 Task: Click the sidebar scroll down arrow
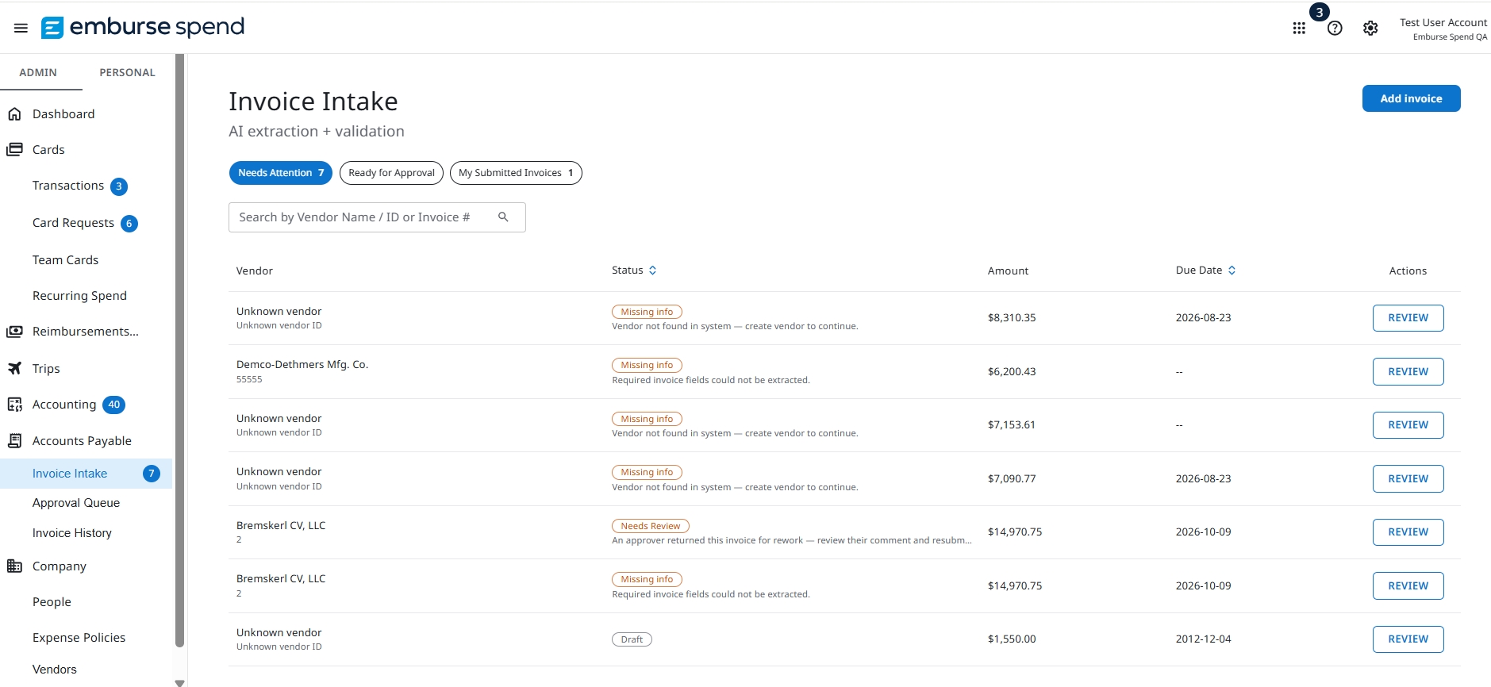179,682
